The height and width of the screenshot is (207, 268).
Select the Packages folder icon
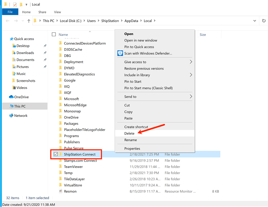click(60, 123)
